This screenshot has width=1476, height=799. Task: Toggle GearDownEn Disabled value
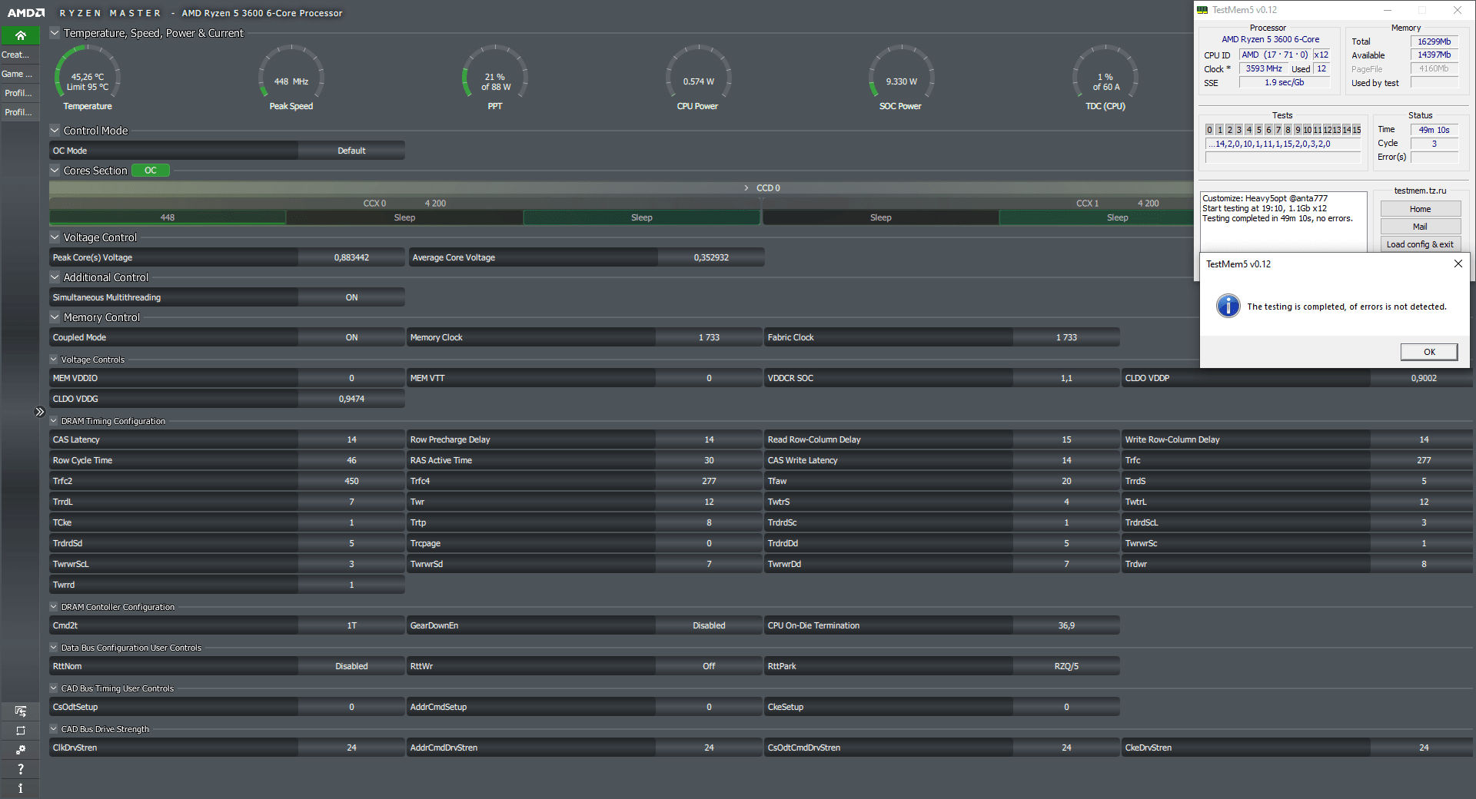(709, 625)
